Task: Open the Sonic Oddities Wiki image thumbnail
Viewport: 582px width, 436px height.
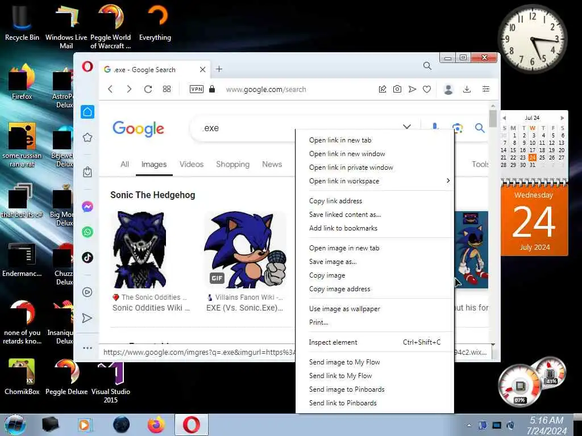Action: (140, 250)
